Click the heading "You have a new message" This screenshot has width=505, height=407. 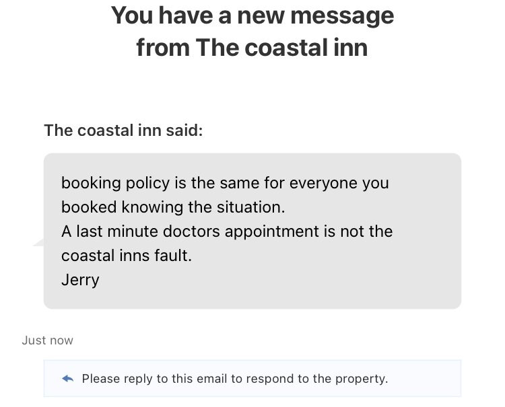(x=252, y=15)
